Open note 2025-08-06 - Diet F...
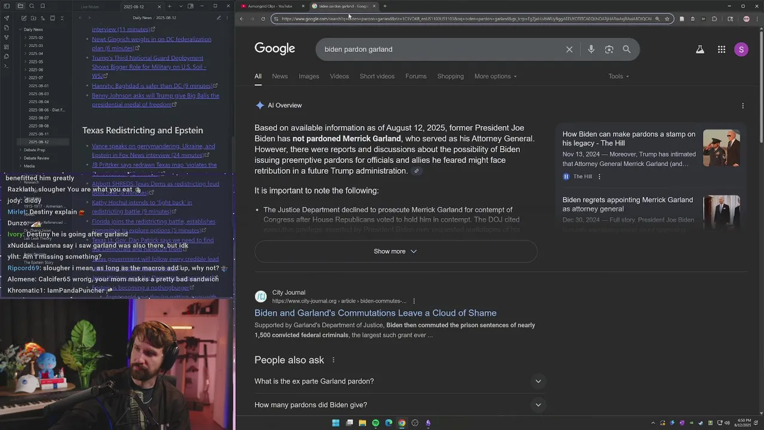764x430 pixels. pos(47,110)
